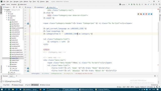161x91 pixels.
Task: Expand the static folder
Action: tap(7, 18)
